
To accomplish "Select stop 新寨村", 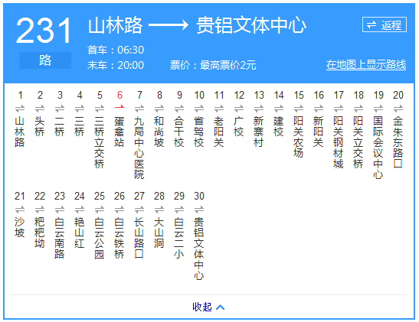I will click(259, 132).
